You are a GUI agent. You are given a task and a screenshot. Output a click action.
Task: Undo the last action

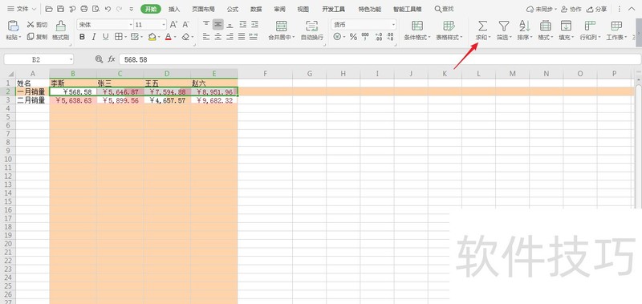point(108,9)
